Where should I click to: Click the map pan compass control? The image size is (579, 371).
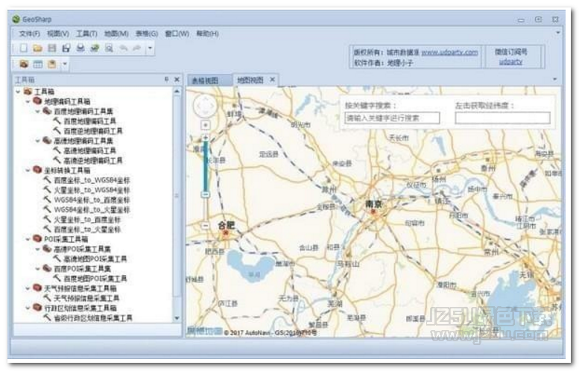(x=205, y=106)
